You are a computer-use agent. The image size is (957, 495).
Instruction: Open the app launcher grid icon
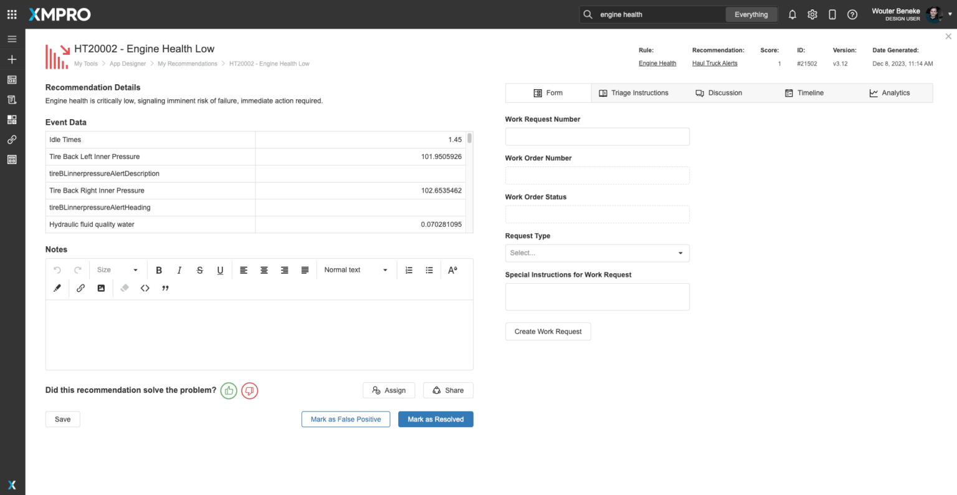coord(12,14)
